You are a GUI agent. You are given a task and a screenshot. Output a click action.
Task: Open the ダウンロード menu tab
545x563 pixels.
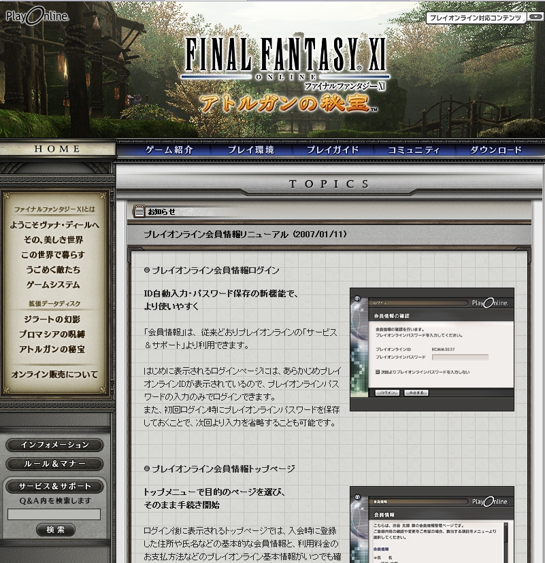pos(495,150)
